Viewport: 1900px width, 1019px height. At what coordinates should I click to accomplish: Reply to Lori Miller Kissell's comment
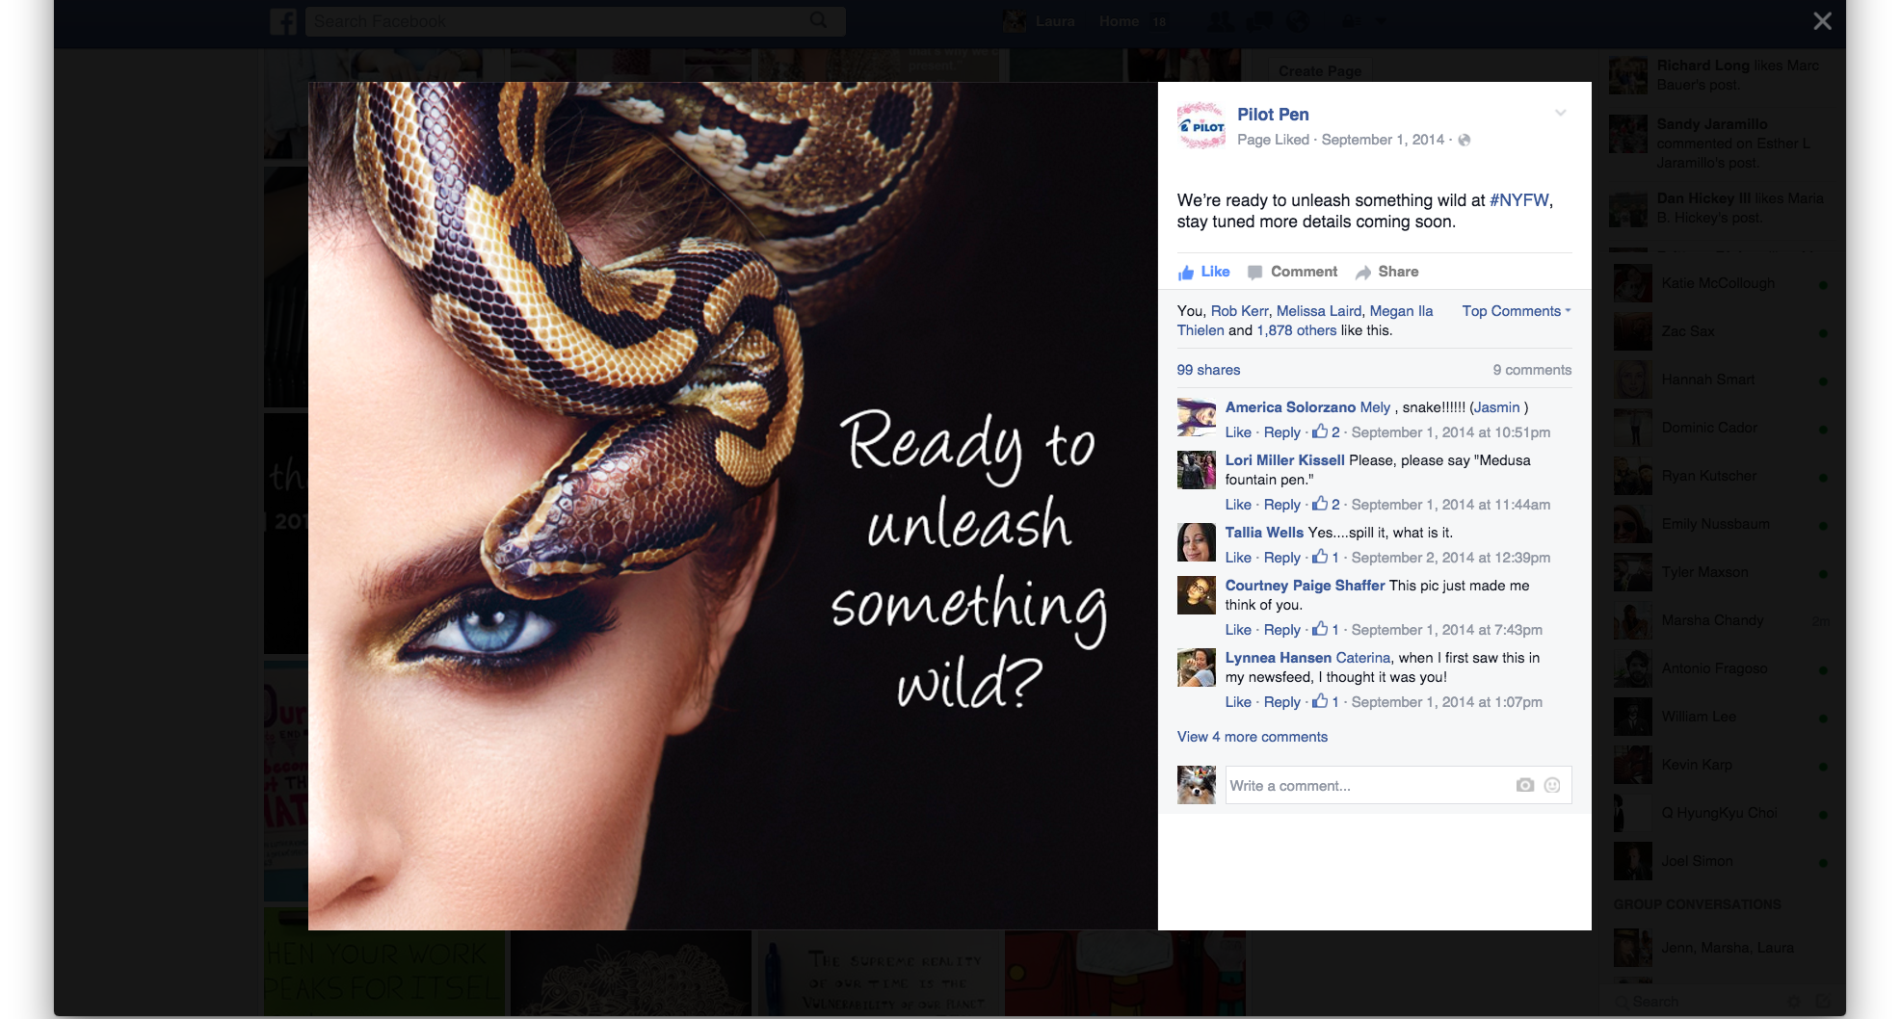(1281, 505)
